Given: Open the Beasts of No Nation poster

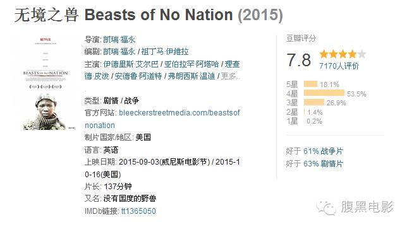Looking at the screenshot, I should [x=46, y=83].
